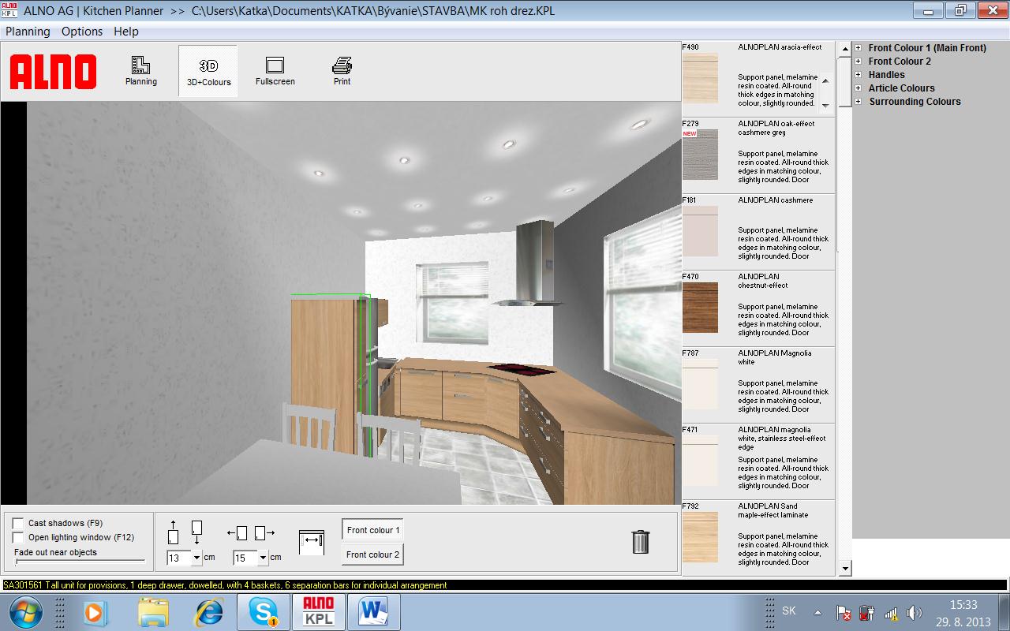Open the 13 cm vertical step dropdown
This screenshot has height=631, width=1010.
tap(196, 558)
